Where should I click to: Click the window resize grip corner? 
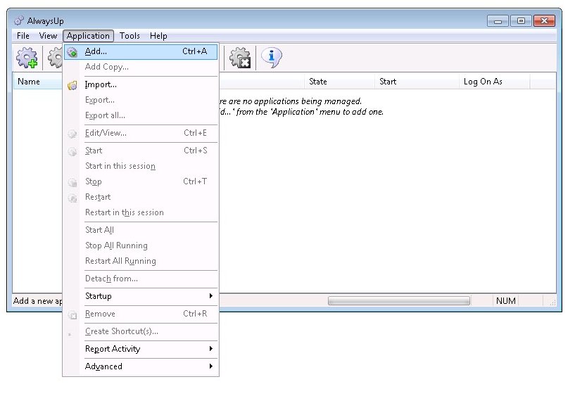tap(552, 302)
